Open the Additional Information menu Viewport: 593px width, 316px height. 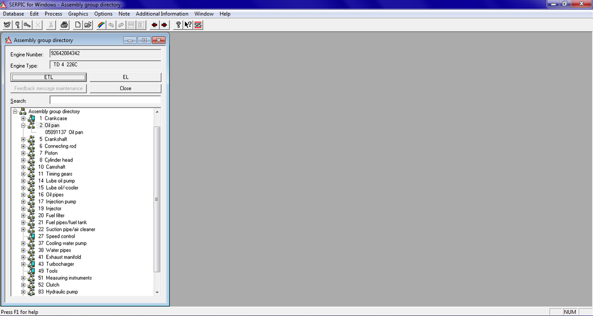(x=162, y=14)
